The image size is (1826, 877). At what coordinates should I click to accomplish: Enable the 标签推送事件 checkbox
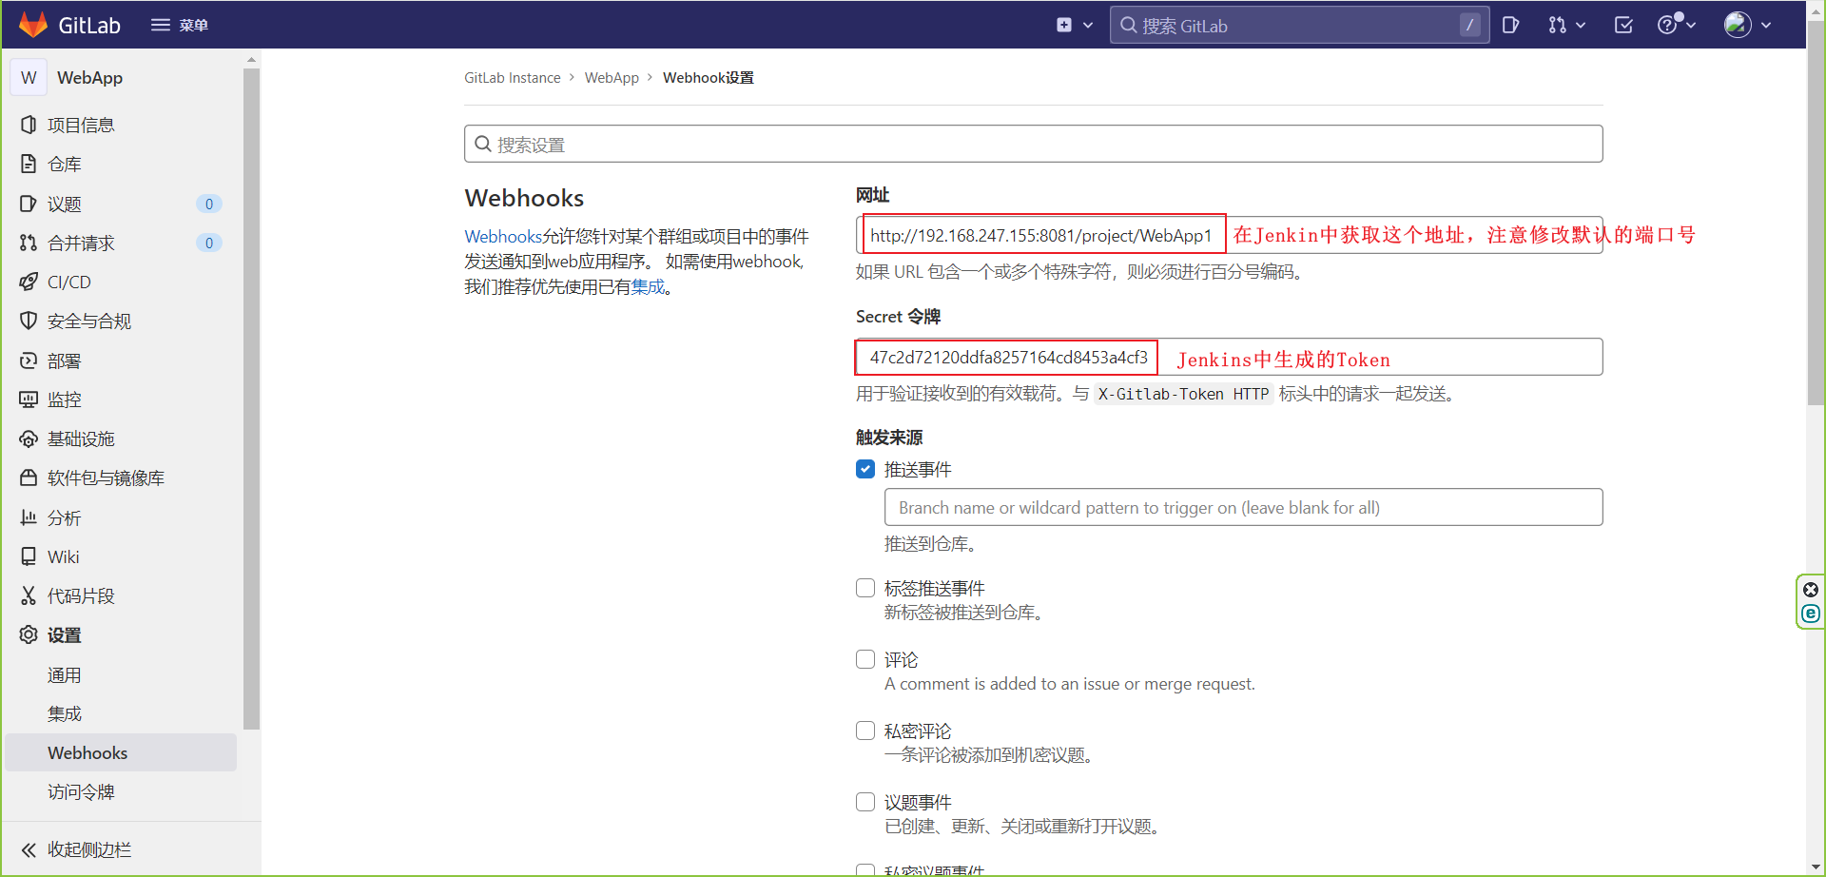pyautogui.click(x=865, y=588)
